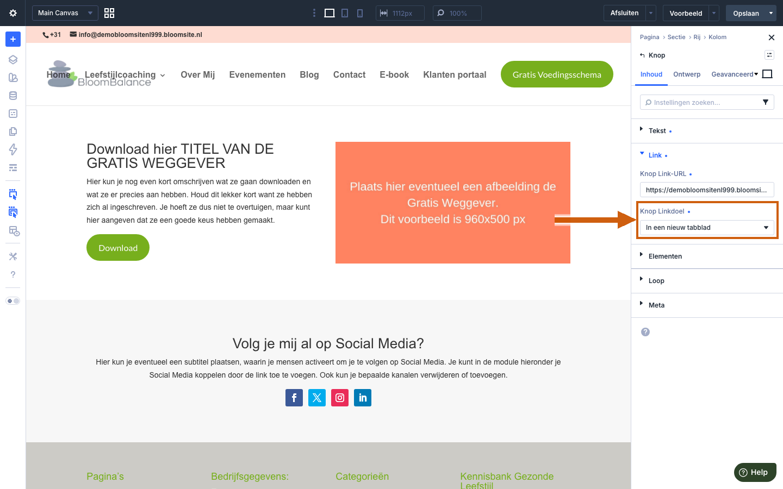The width and height of the screenshot is (783, 489).
Task: Open the rows layout lines icon in sidebar
Action: 13,167
